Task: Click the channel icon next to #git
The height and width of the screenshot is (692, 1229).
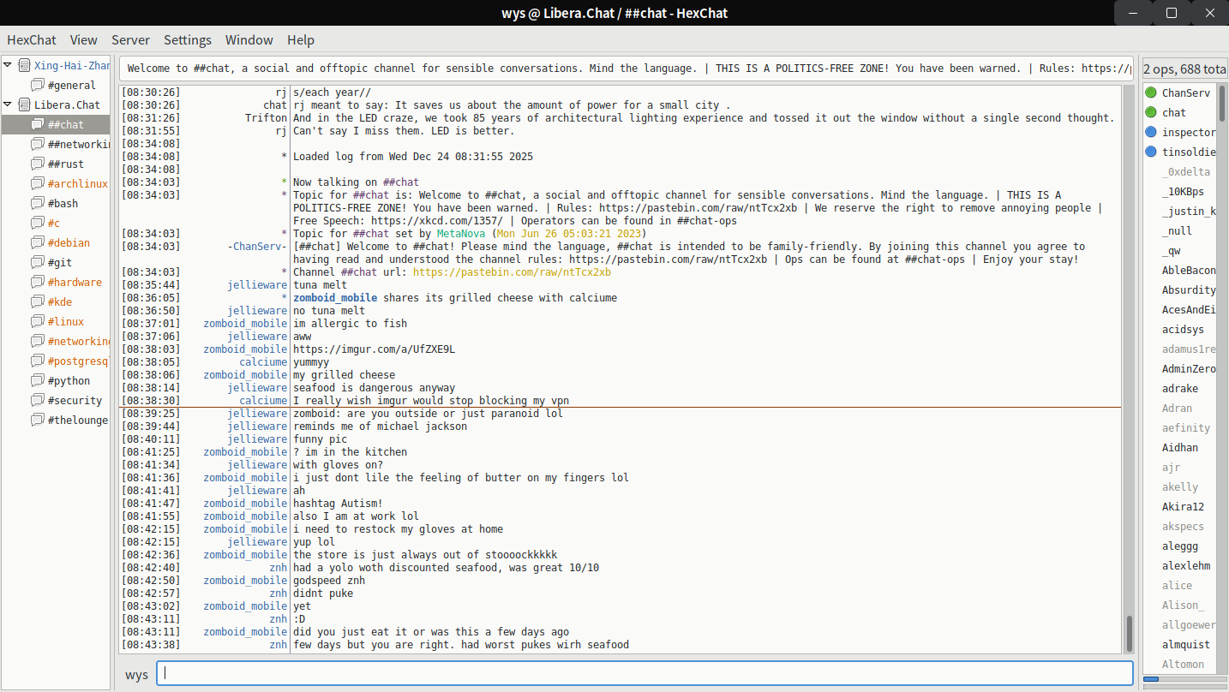Action: (x=38, y=262)
